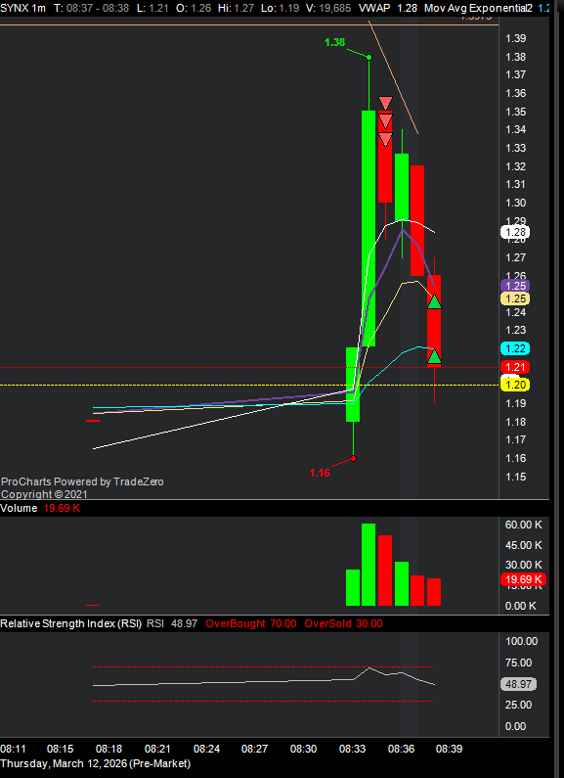This screenshot has height=778, width=564.
Task: Click the 08:24 time axis label
Action: coord(206,749)
